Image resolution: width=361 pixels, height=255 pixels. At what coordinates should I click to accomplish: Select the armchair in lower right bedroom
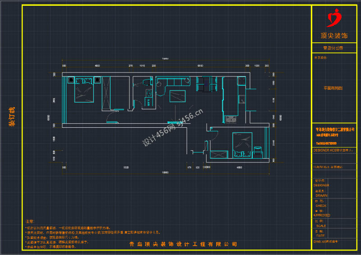pos(259,150)
